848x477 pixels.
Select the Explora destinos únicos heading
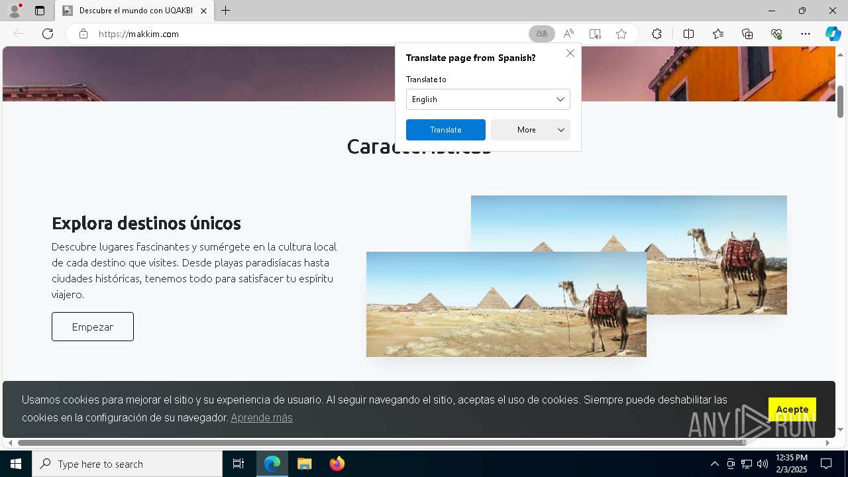[146, 223]
